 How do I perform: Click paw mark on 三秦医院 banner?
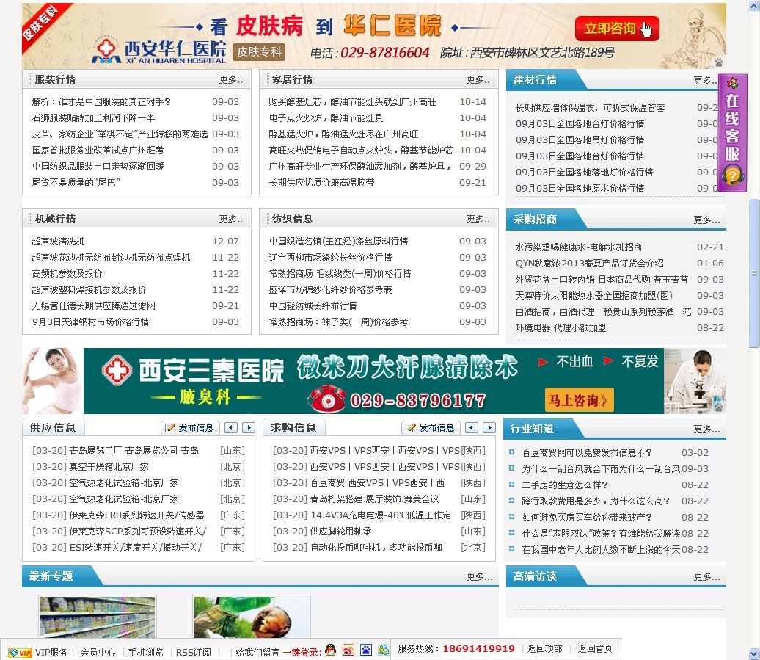(x=718, y=407)
